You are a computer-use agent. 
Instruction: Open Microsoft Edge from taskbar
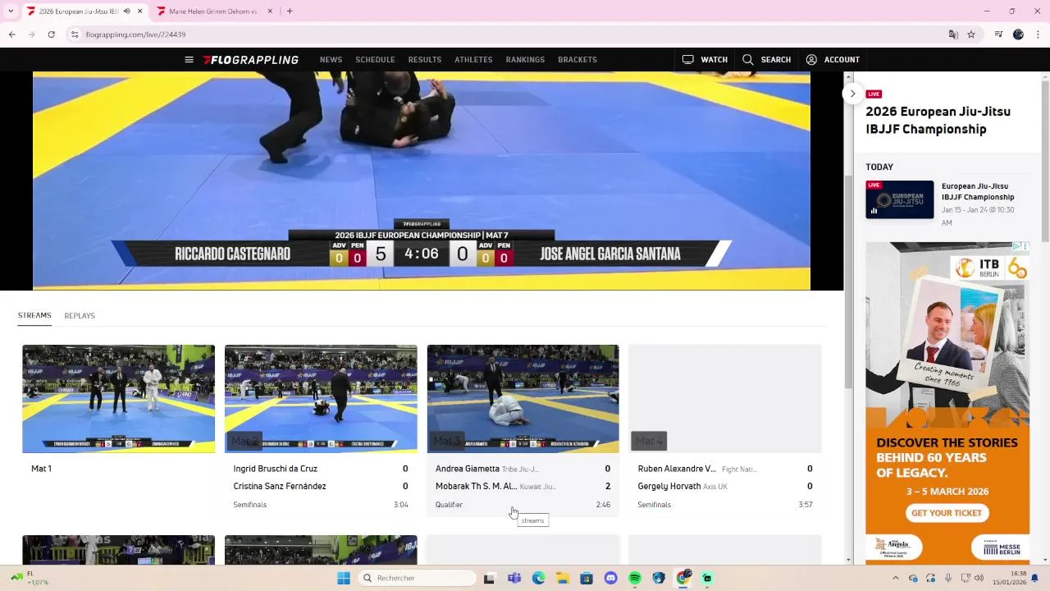[x=538, y=578]
